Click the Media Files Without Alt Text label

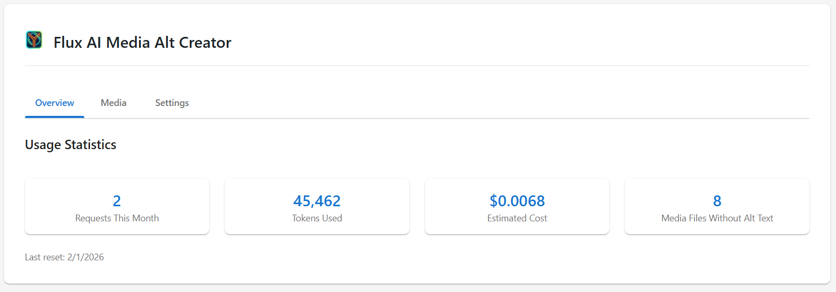717,218
